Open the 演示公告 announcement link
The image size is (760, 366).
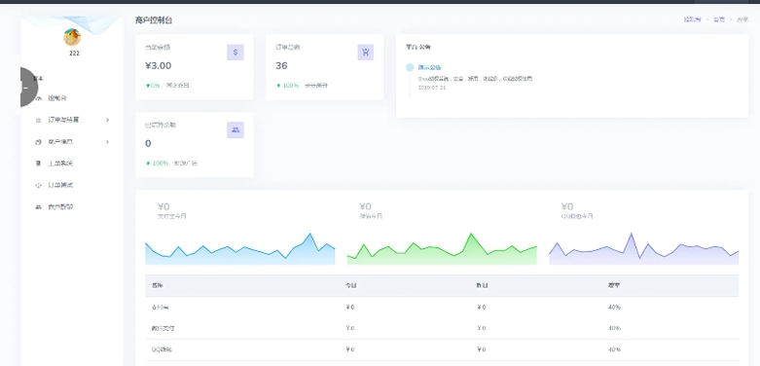coord(430,67)
